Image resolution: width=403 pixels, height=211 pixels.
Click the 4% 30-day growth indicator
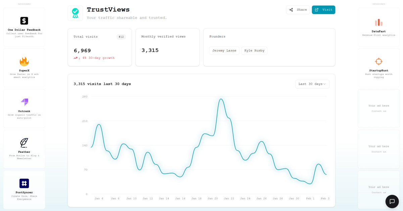tap(94, 58)
